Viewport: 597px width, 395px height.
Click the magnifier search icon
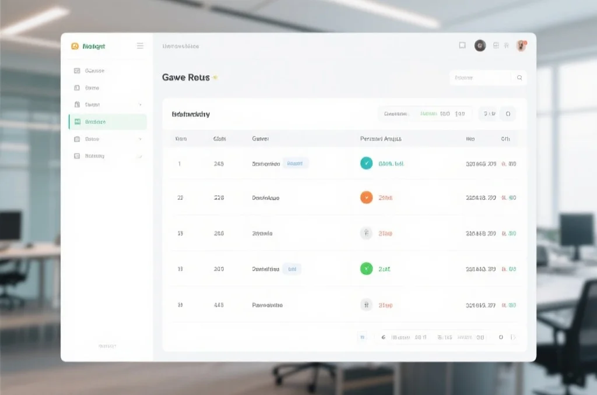pyautogui.click(x=519, y=77)
